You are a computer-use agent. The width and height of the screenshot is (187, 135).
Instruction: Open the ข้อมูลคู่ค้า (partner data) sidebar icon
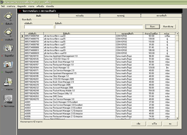click(8, 65)
